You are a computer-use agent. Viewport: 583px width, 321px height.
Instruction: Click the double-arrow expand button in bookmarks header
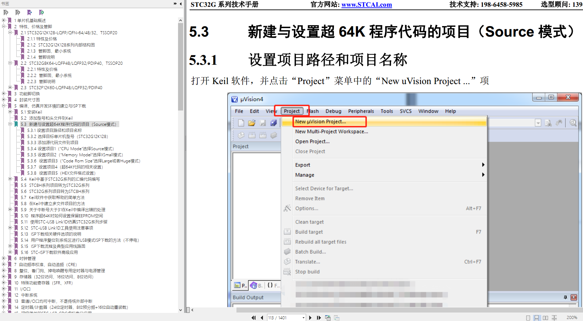[175, 3]
